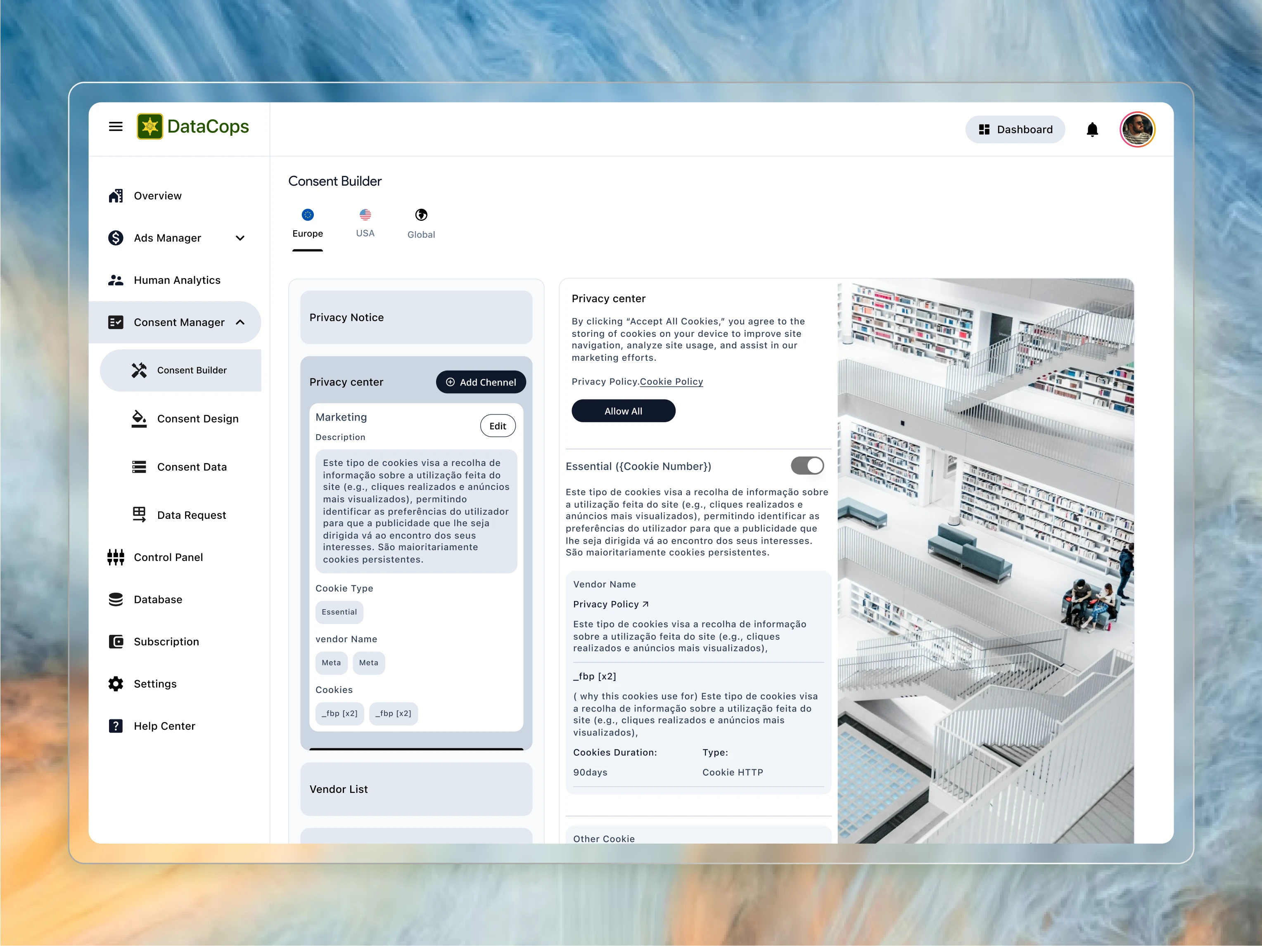The width and height of the screenshot is (1262, 946).
Task: Expand the Vendor List section
Action: click(x=416, y=789)
